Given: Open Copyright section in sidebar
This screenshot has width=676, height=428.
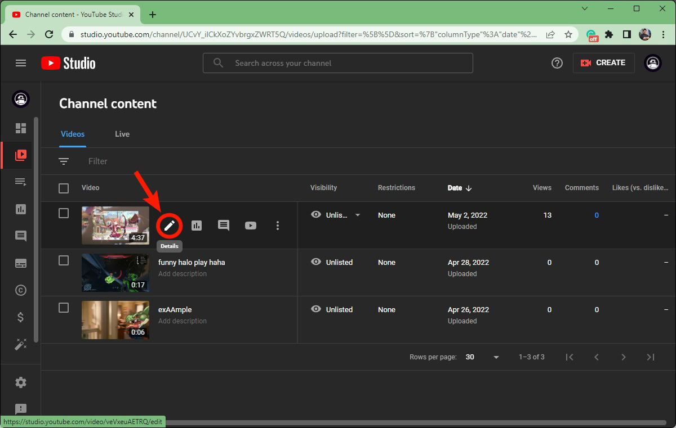Looking at the screenshot, I should point(21,290).
